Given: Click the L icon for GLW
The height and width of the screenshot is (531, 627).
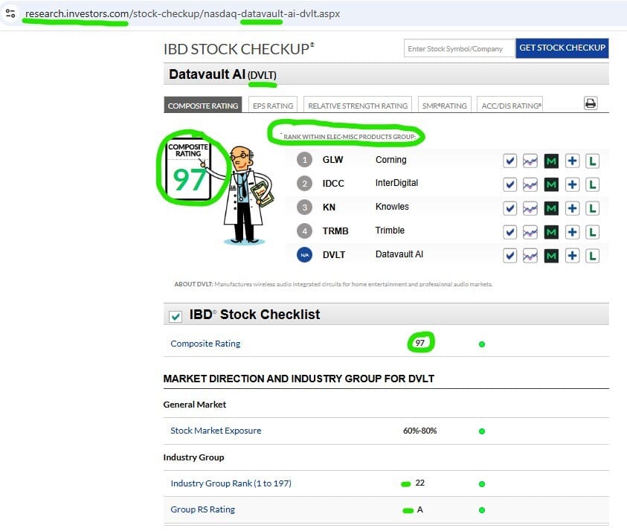Looking at the screenshot, I should (592, 161).
